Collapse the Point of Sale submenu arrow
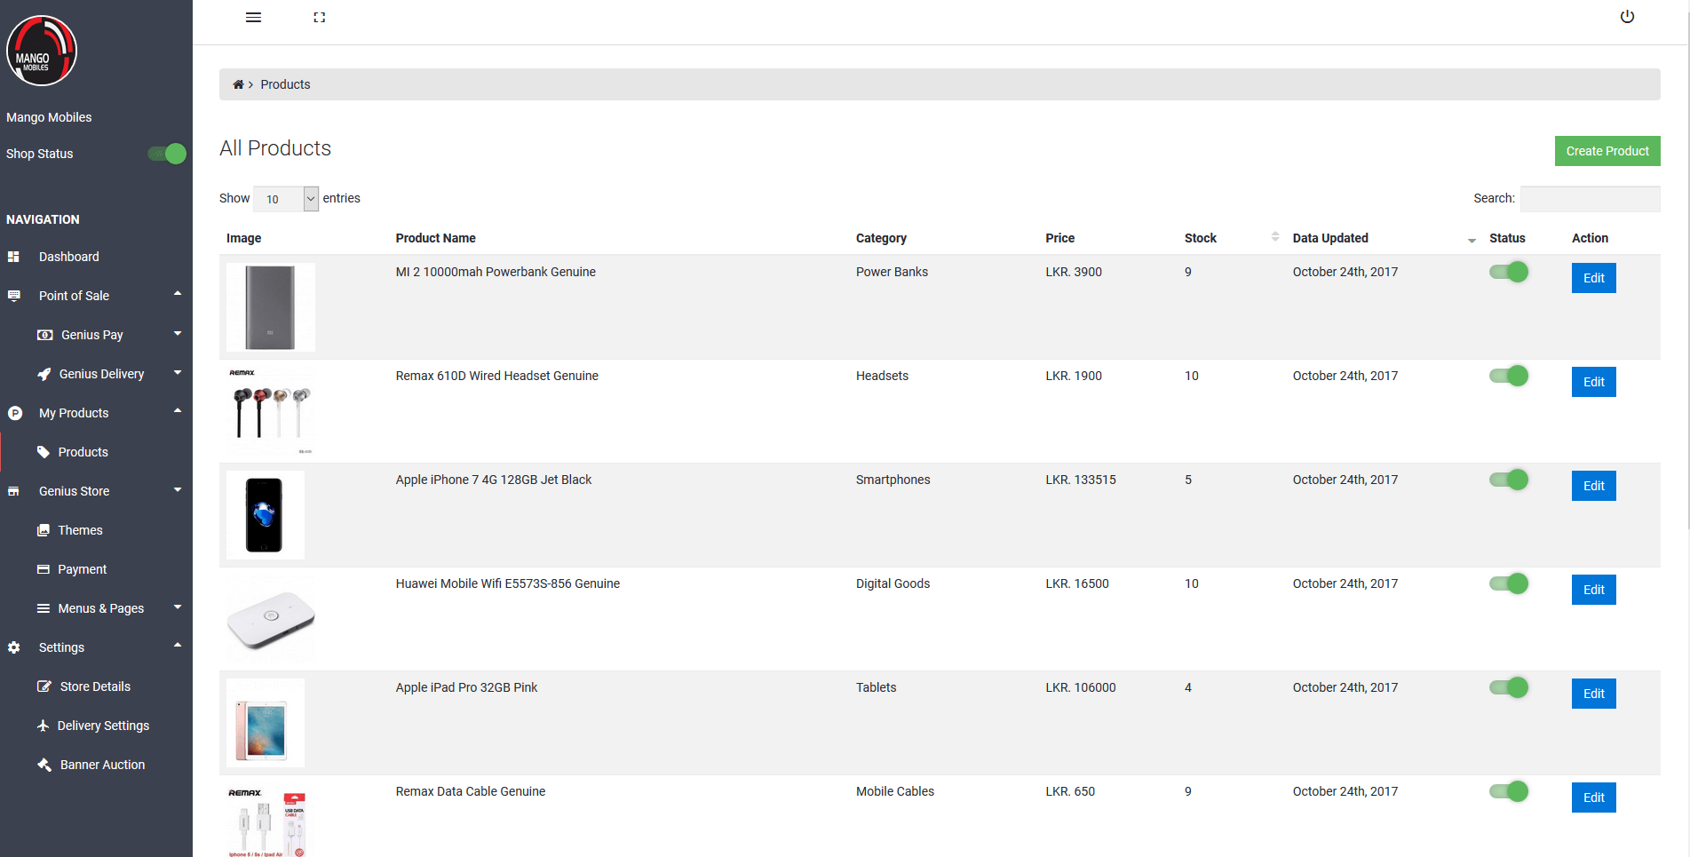 click(x=178, y=294)
